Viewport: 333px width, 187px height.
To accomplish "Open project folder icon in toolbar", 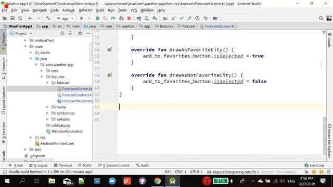I will point(5,19).
